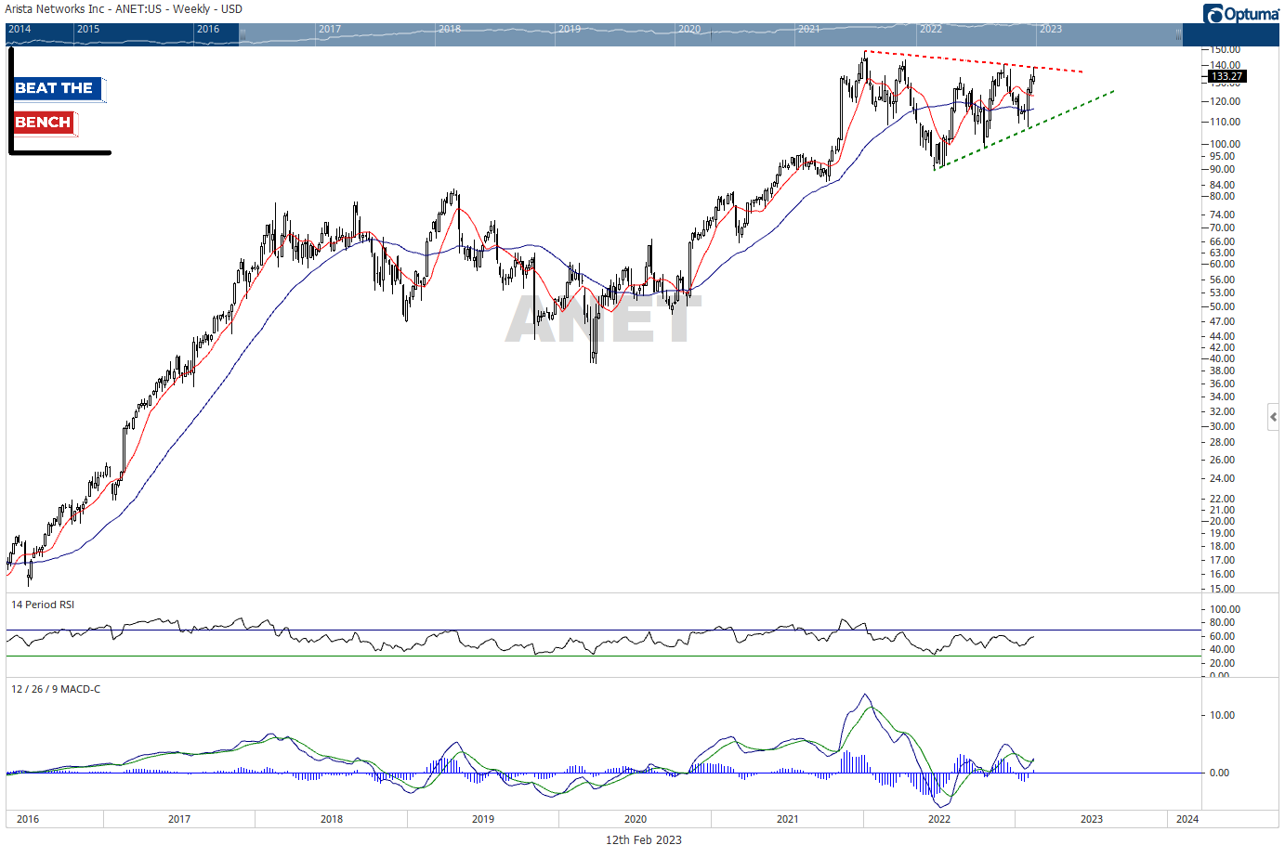Select 2019 in the top navigator bar
Image resolution: width=1285 pixels, height=858 pixels.
click(x=570, y=29)
